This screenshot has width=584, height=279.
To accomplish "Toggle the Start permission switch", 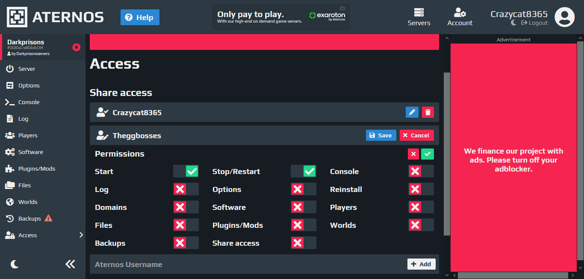I will pos(186,171).
